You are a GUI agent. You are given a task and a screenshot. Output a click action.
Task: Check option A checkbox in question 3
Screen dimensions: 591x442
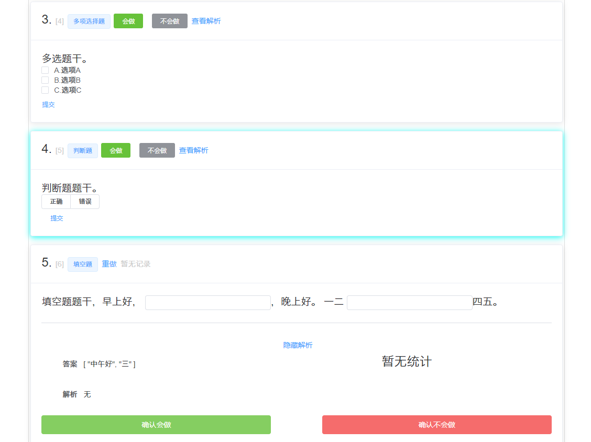[45, 70]
